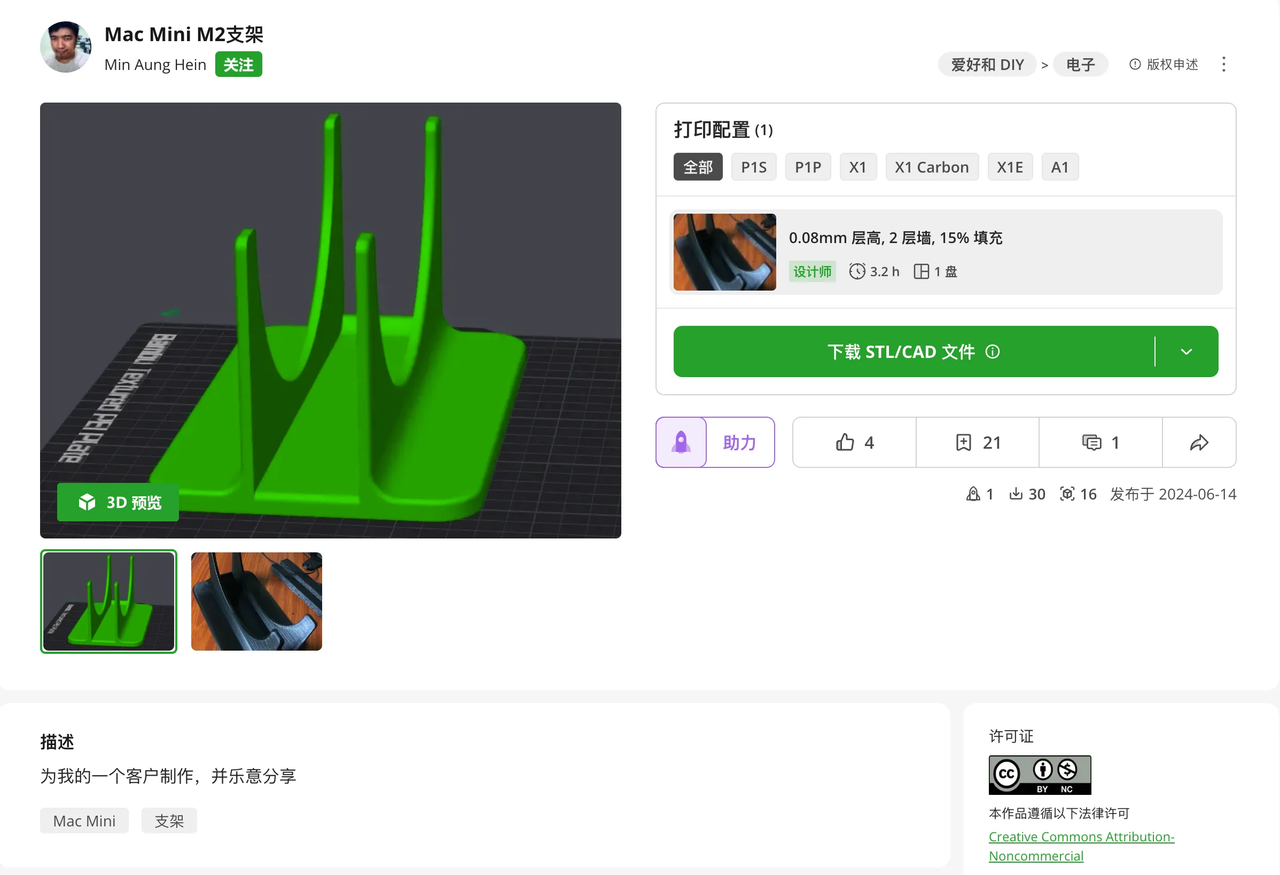Click the bookmark collect icon

[963, 442]
